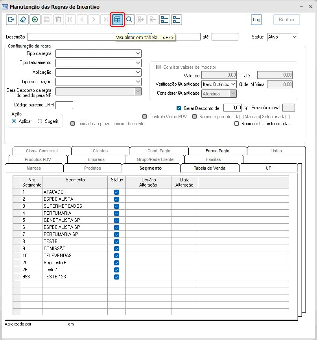317x340 pixels.
Task: Click the insert row plus list icon
Action: click(x=141, y=20)
